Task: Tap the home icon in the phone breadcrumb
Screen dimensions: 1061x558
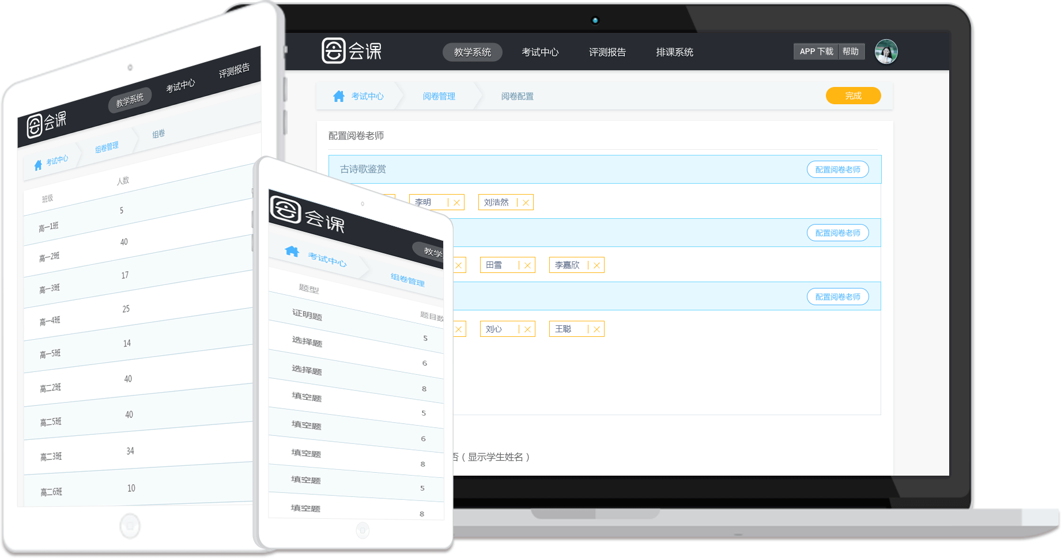Action: point(292,251)
